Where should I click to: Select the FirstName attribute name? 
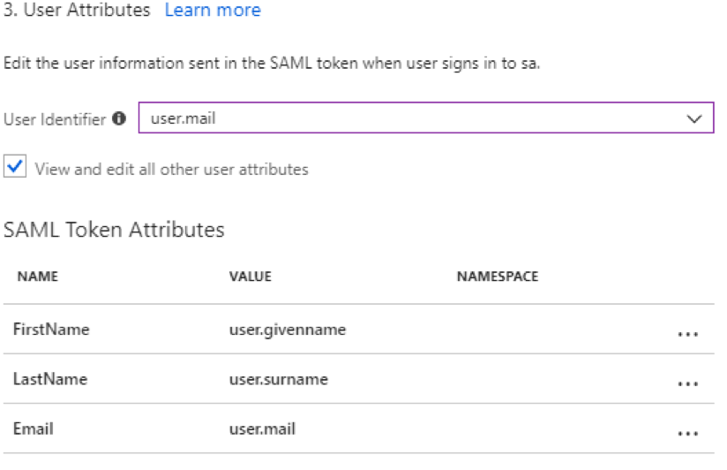coord(51,330)
